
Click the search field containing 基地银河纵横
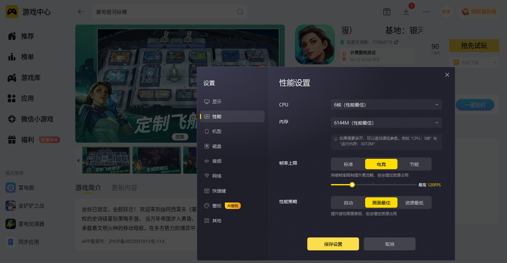170,12
